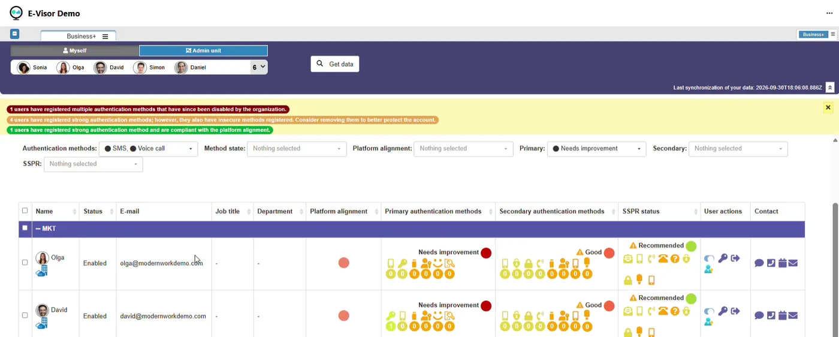
Task: Click the password reset key icon in David's row
Action: pos(723,311)
